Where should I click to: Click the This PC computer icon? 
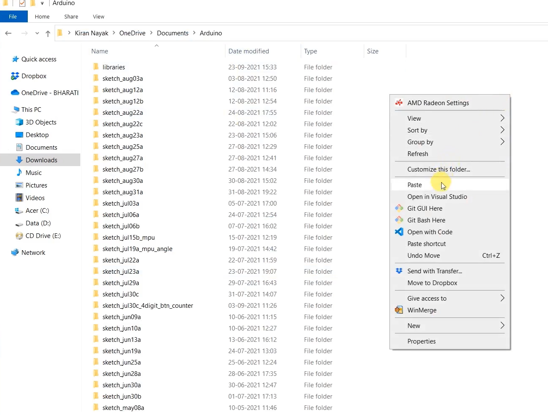pos(16,109)
